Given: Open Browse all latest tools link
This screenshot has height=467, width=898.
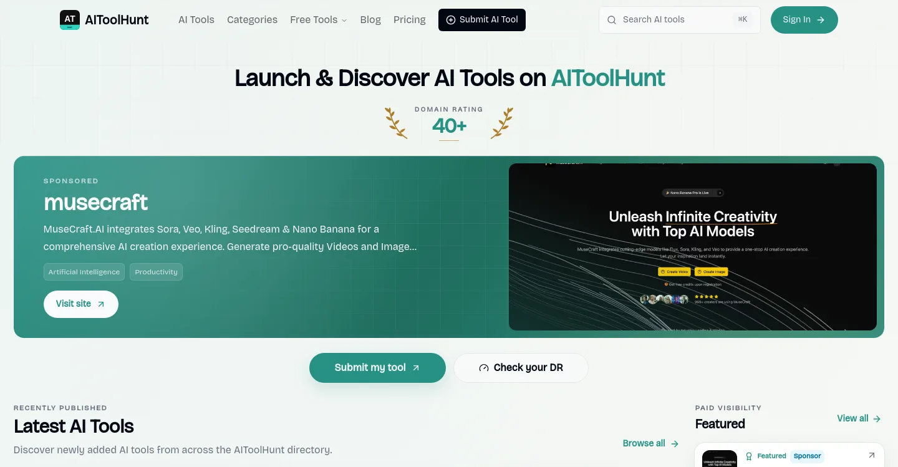Looking at the screenshot, I should [x=650, y=443].
